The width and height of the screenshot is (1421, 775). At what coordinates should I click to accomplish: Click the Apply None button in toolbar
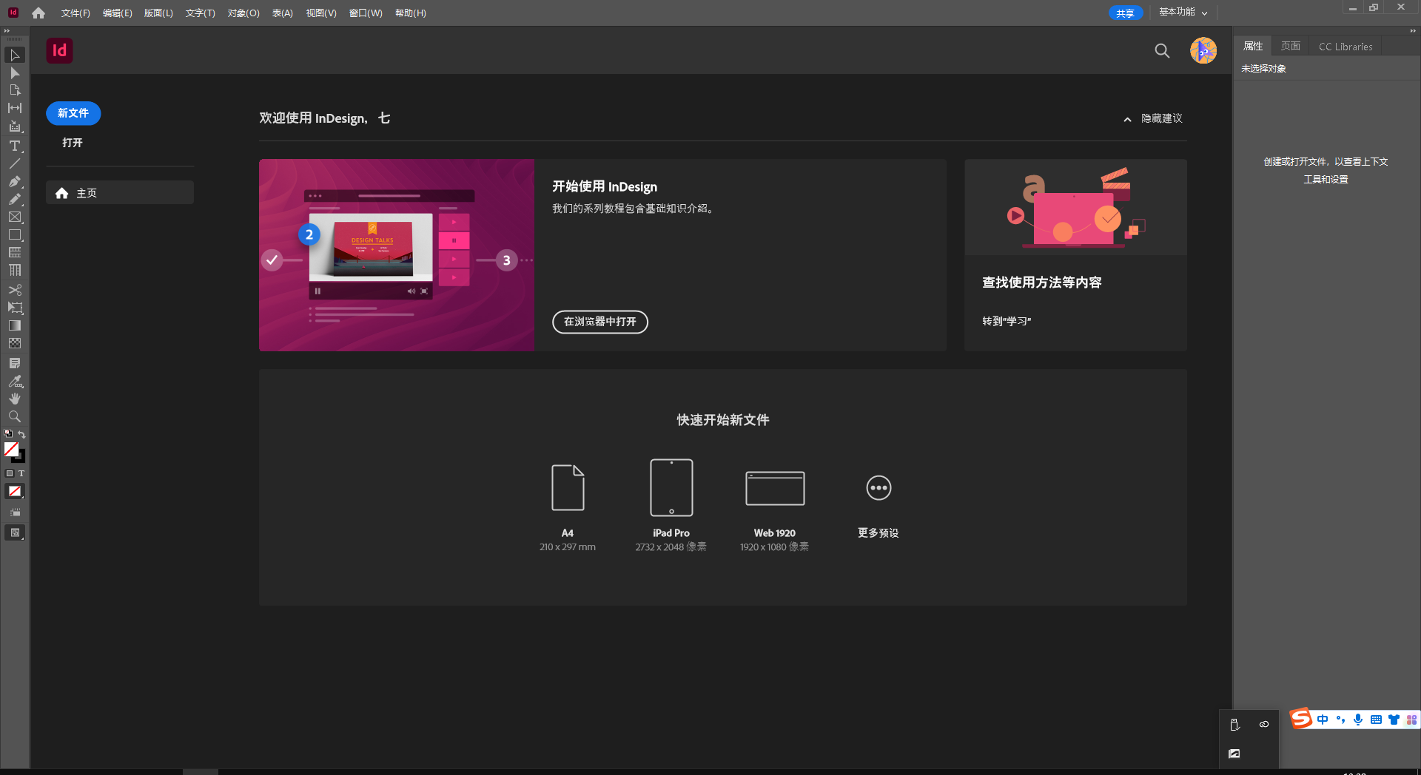click(15, 491)
